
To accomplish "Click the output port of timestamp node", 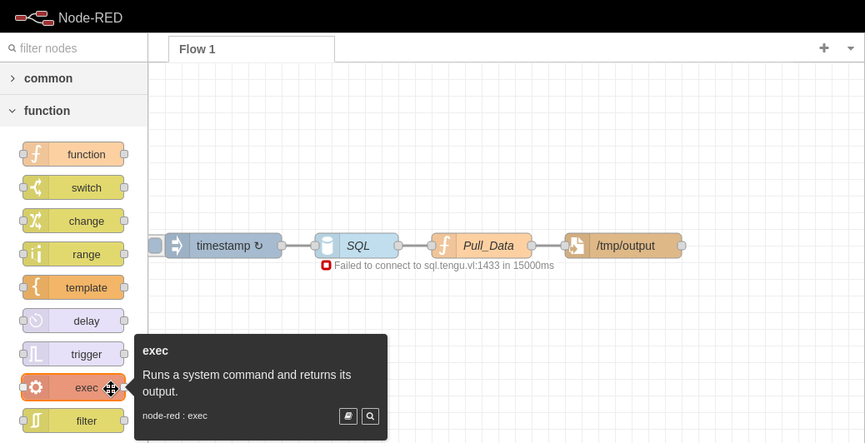I will pos(282,246).
